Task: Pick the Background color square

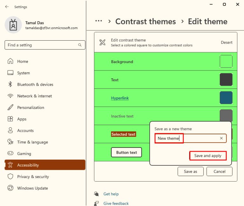Action: tap(226, 61)
